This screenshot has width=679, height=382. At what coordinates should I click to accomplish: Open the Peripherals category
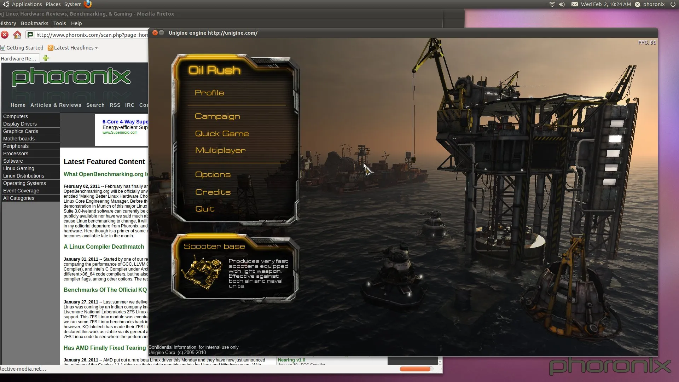[x=31, y=146]
